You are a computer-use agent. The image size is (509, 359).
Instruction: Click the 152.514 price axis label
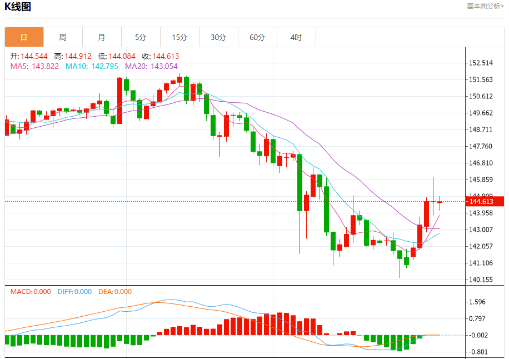pyautogui.click(x=481, y=63)
